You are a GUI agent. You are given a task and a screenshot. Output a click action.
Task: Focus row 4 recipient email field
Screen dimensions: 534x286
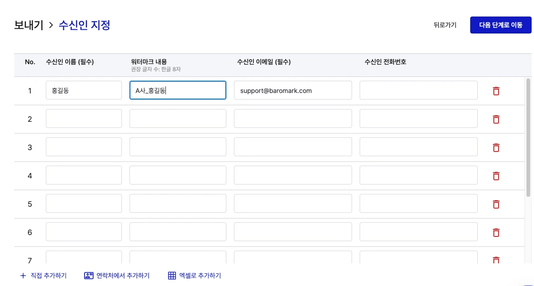point(293,175)
